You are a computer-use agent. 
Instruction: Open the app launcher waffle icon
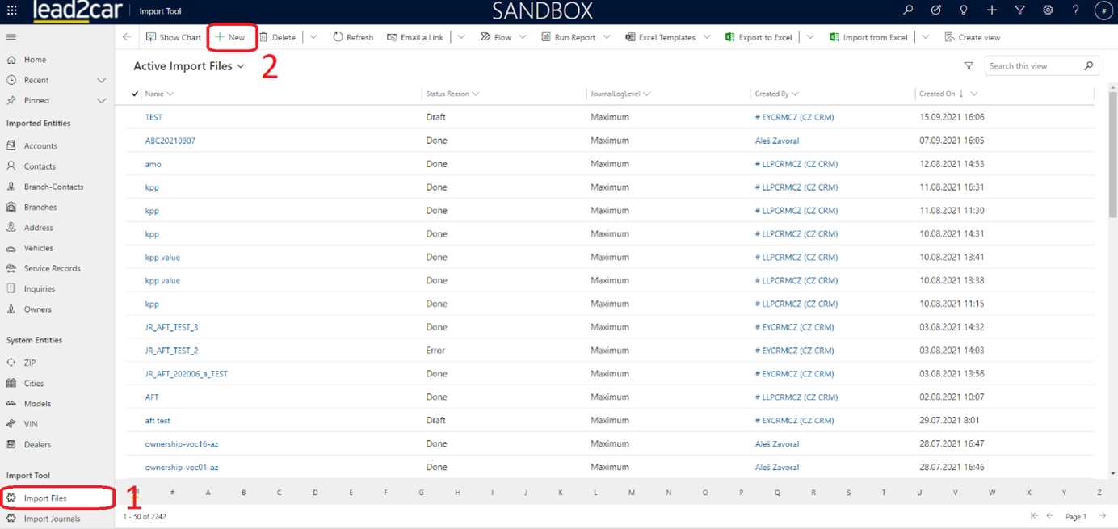point(11,11)
